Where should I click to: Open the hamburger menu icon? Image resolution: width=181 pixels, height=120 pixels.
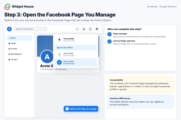click(x=90, y=29)
